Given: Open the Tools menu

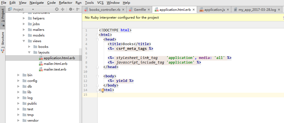Looking at the screenshot, I should 89,3.
